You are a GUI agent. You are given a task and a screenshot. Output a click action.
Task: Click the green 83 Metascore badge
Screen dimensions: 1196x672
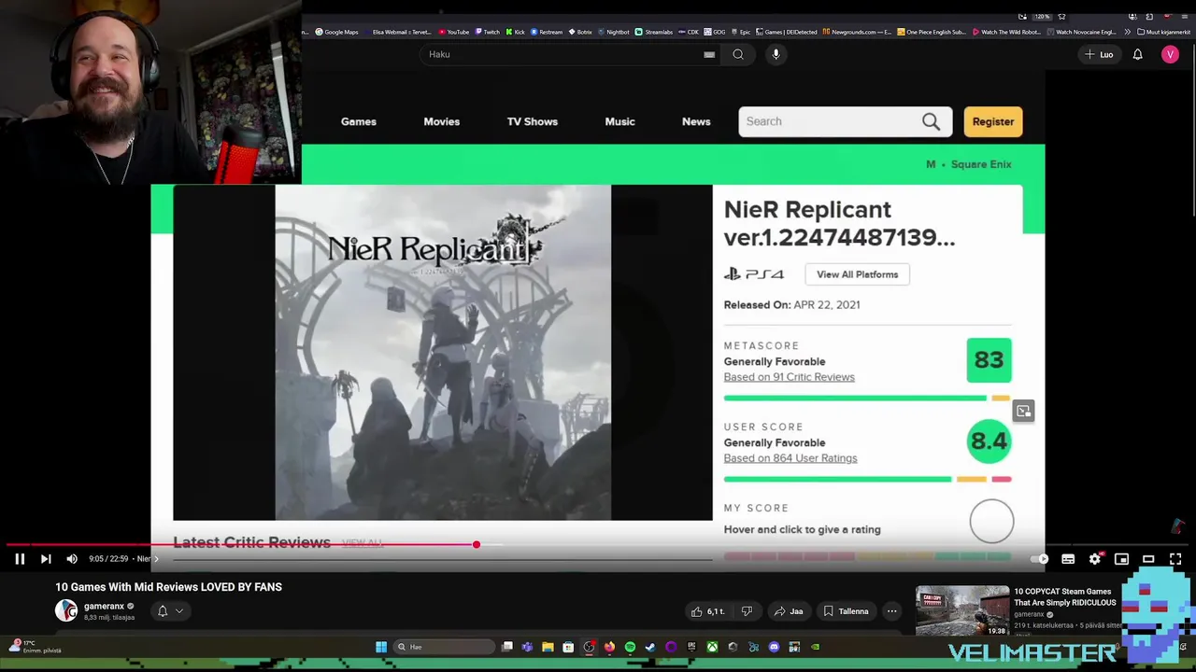(989, 360)
